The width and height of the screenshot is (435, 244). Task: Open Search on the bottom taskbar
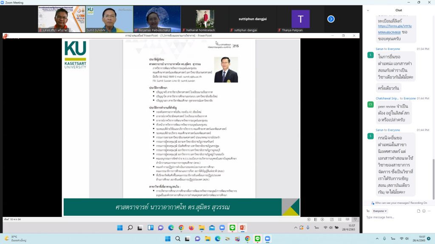[x=178, y=238]
